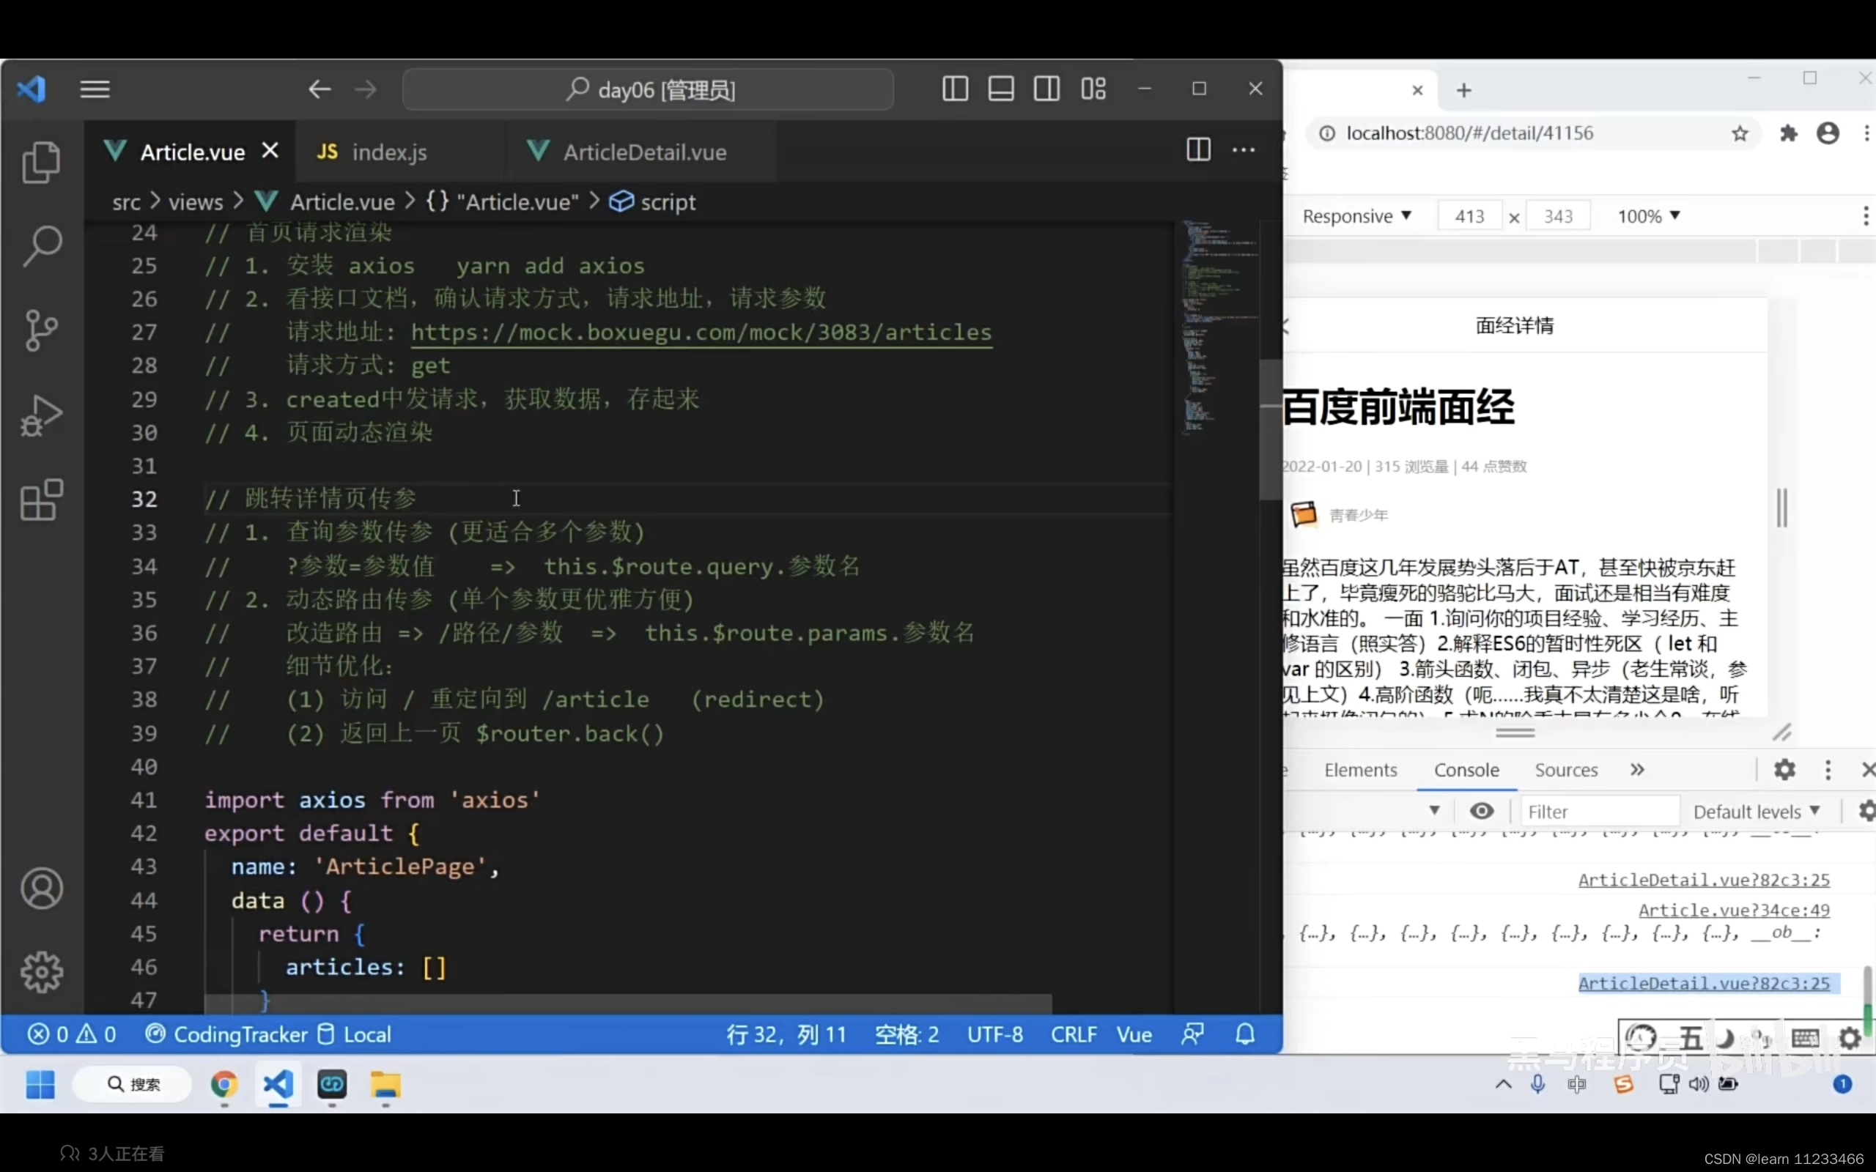
Task: Split the editor to the right
Action: (1197, 149)
